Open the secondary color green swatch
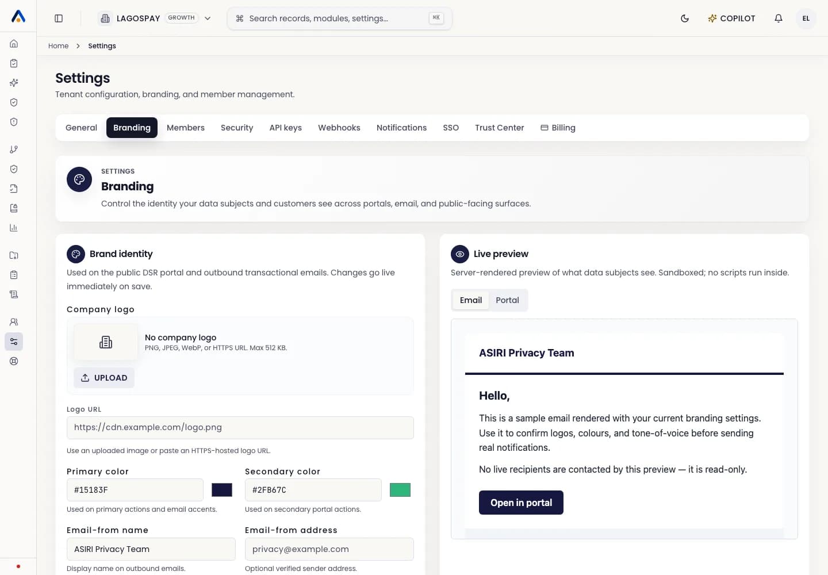This screenshot has width=828, height=575. tap(400, 490)
